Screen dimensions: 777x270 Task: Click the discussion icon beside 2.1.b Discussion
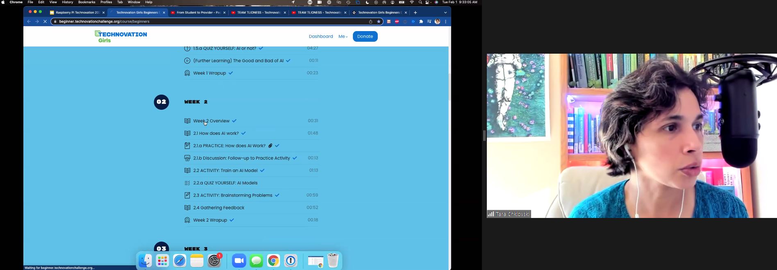187,158
